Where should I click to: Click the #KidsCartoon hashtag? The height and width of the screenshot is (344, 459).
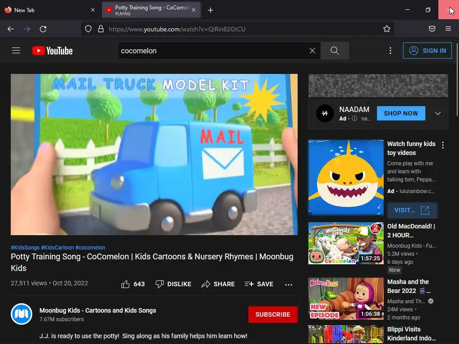[x=57, y=247]
